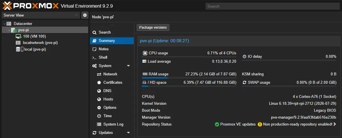The height and width of the screenshot is (138, 342).
Task: Click the Updates refresh icon
Action: click(95, 133)
